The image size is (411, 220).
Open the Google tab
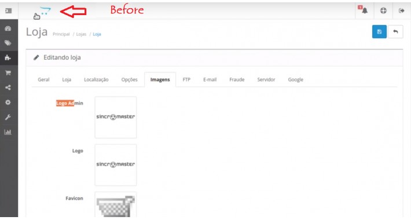point(295,79)
